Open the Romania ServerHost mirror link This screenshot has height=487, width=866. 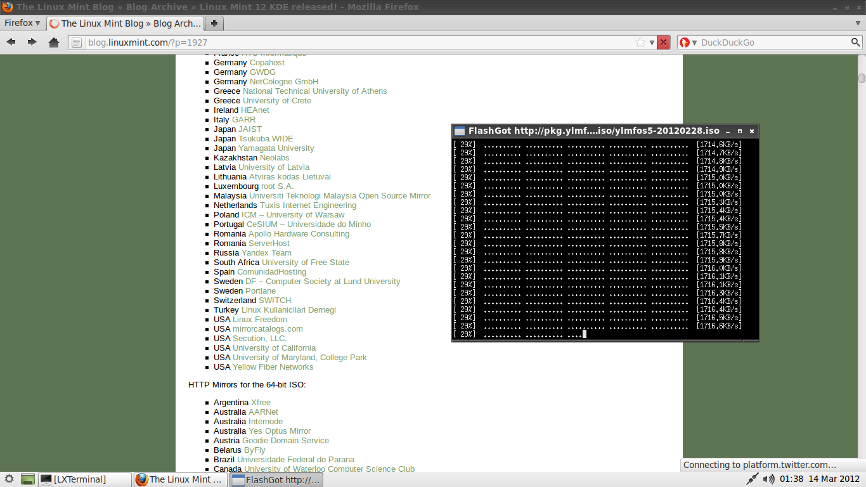coord(269,243)
